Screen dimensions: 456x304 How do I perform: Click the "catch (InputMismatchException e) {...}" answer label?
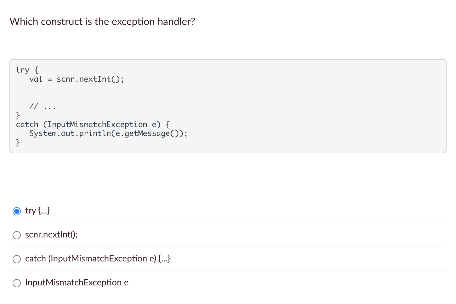[98, 259]
